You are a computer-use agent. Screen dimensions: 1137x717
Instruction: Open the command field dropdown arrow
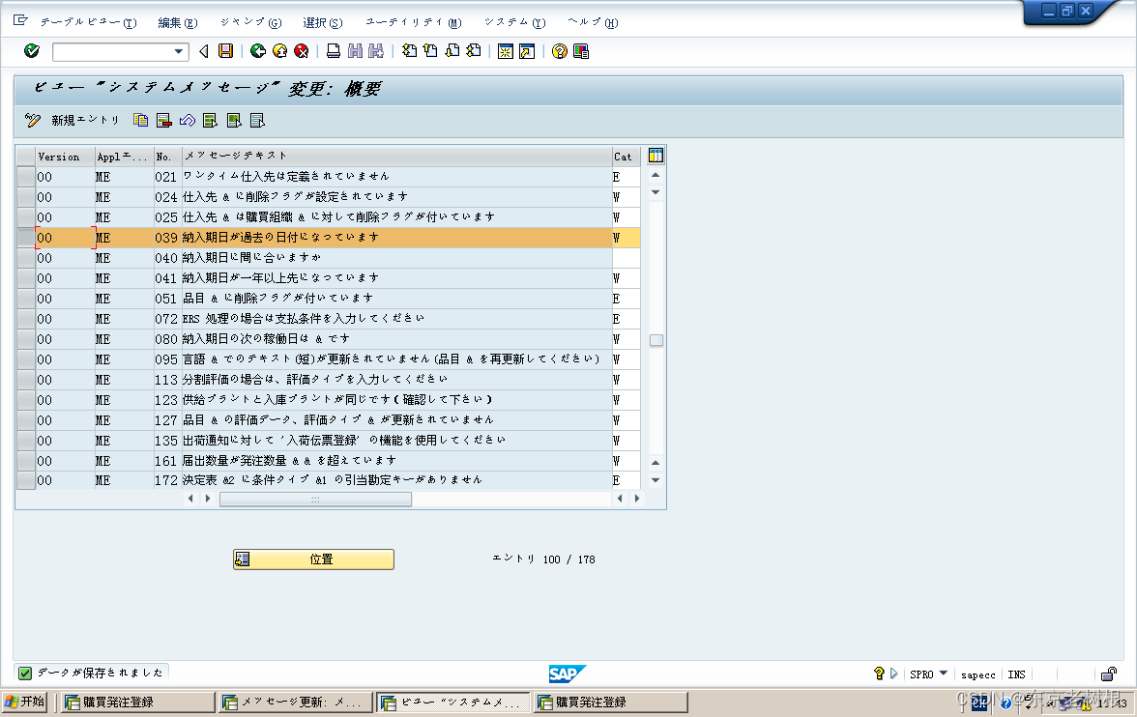176,51
